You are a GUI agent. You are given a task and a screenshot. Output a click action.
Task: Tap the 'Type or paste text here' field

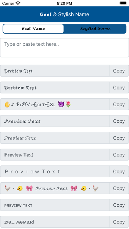(64, 48)
